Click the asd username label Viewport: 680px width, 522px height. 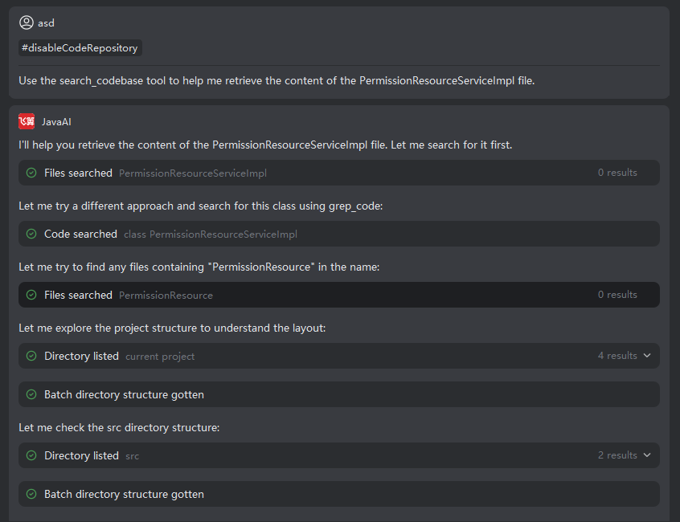click(x=46, y=22)
